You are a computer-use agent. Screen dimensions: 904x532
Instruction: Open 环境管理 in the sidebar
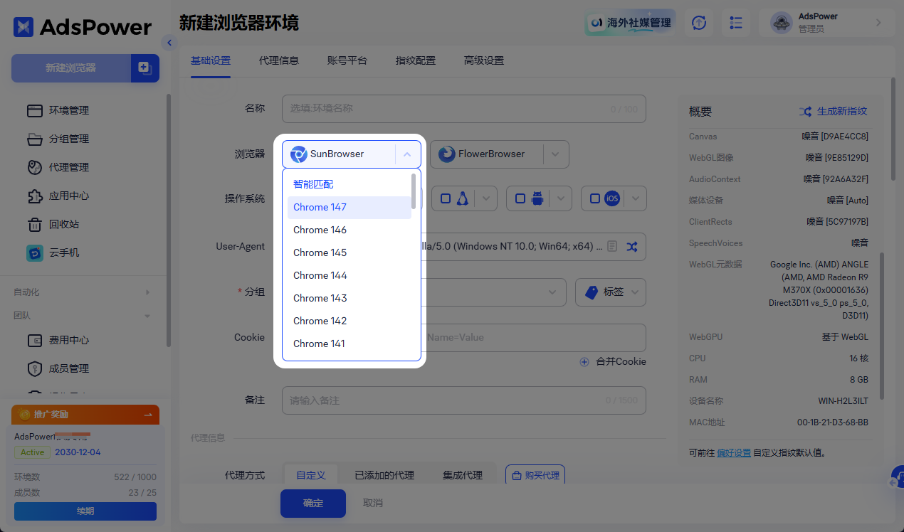[x=69, y=110]
